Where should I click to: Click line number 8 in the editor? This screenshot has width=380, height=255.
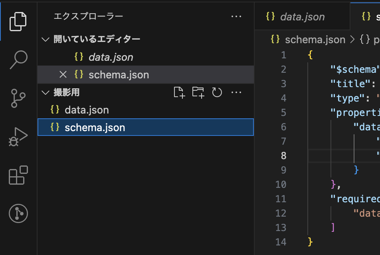[283, 155]
